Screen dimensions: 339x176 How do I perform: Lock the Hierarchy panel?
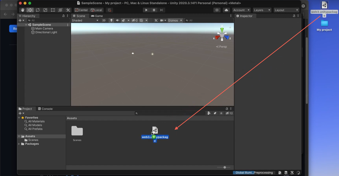(x=63, y=16)
